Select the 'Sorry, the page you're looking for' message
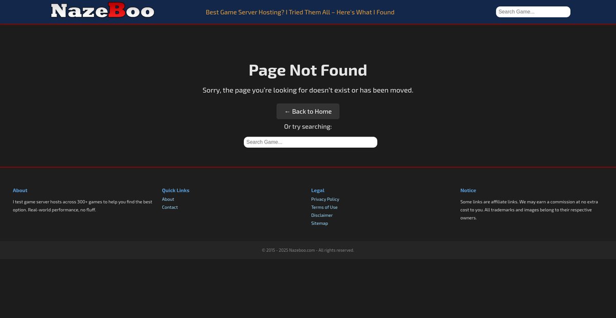Image resolution: width=616 pixels, height=318 pixels. coord(308,90)
